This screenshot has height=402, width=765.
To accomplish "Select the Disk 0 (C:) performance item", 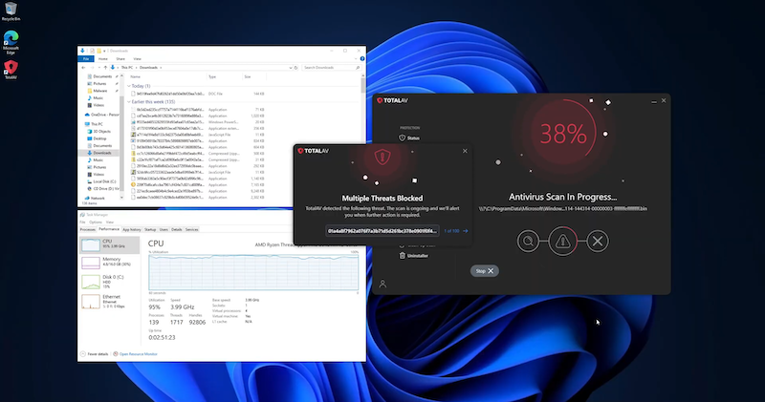I will click(109, 282).
